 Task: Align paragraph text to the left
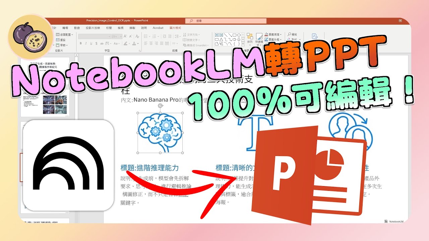click(145, 43)
